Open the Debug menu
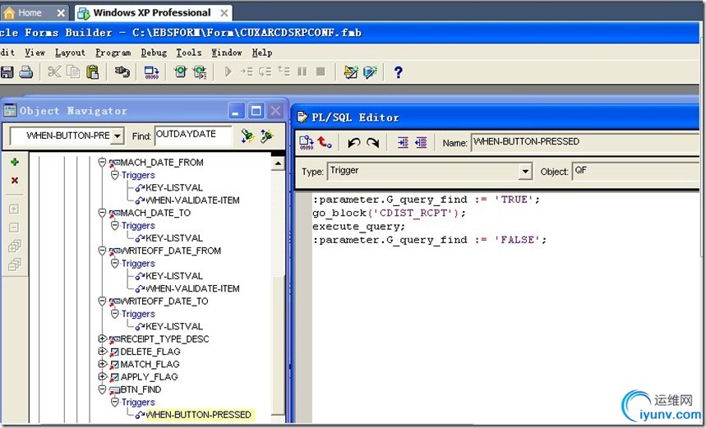The height and width of the screenshot is (428, 706). [154, 53]
